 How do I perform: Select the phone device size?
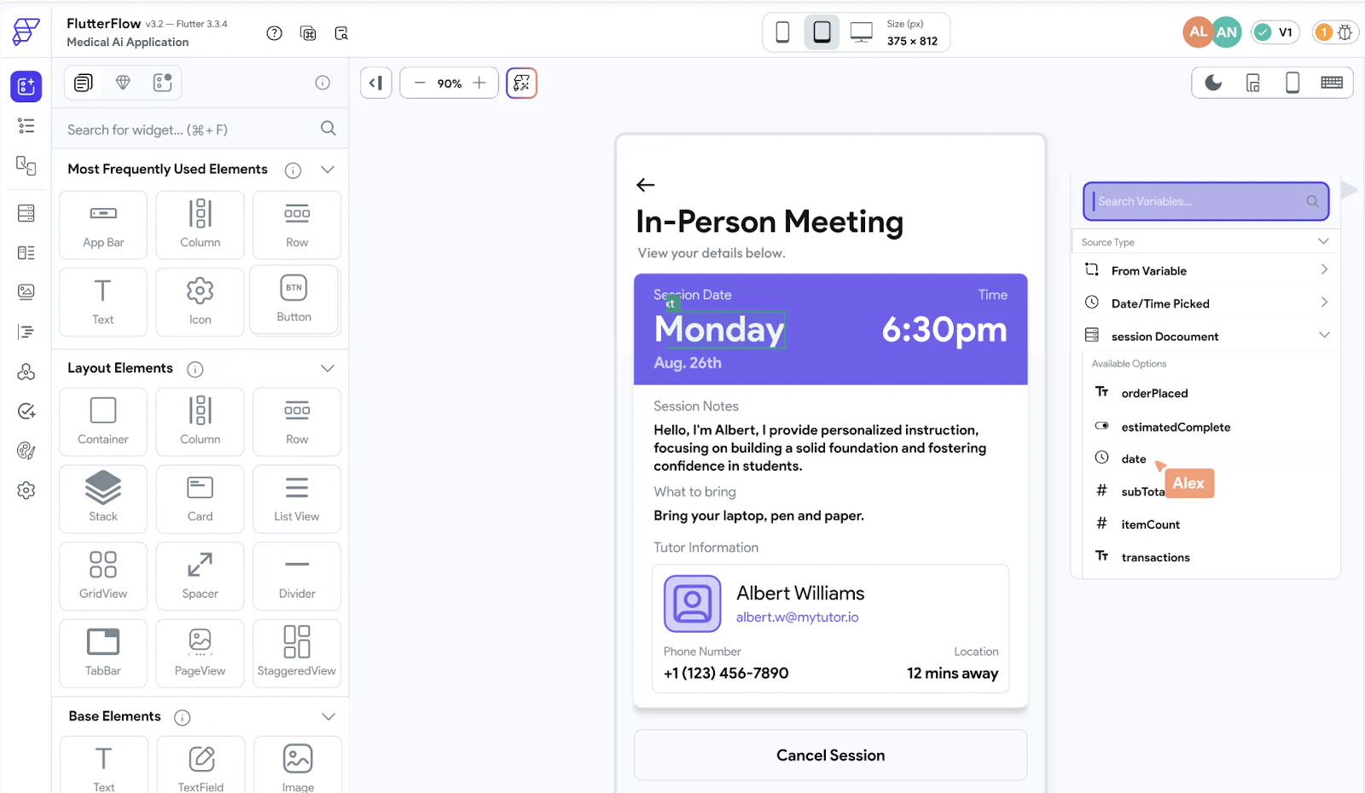[782, 32]
